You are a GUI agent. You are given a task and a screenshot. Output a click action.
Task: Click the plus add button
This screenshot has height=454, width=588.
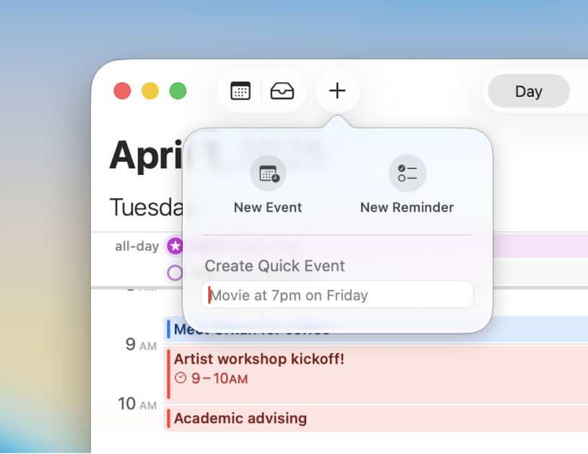[337, 91]
